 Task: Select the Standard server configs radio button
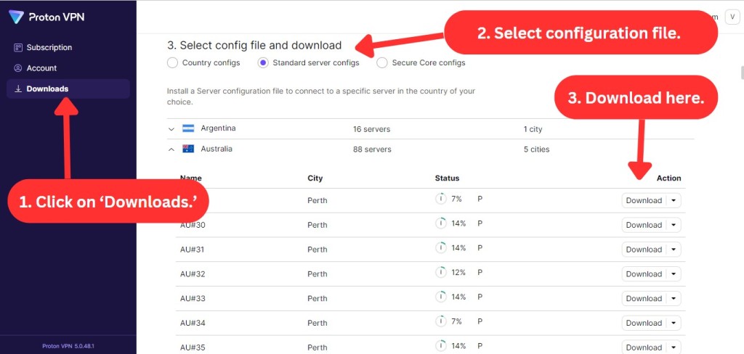263,62
